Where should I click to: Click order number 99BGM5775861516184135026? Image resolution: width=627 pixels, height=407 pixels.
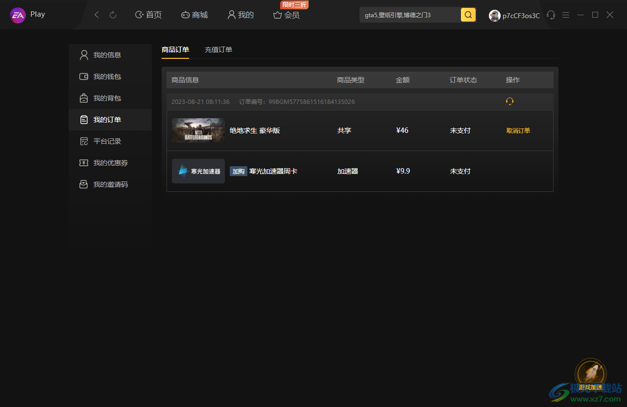coord(312,102)
